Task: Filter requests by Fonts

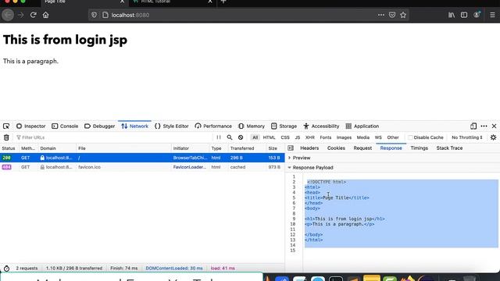Action: [x=326, y=137]
